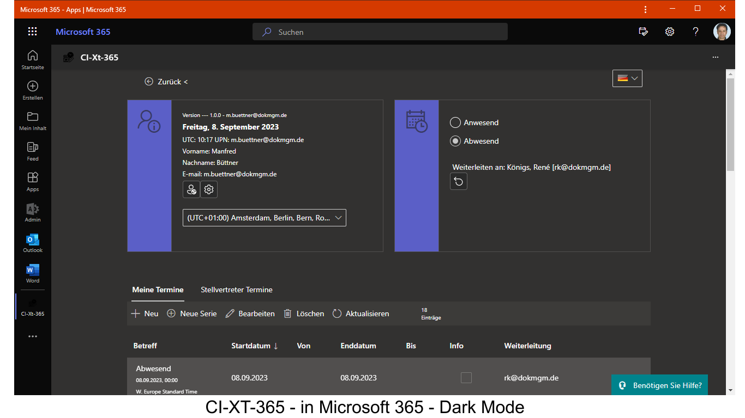Open the time zone dropdown Amsterdam, Berlin
The width and height of the screenshot is (745, 418).
[265, 218]
